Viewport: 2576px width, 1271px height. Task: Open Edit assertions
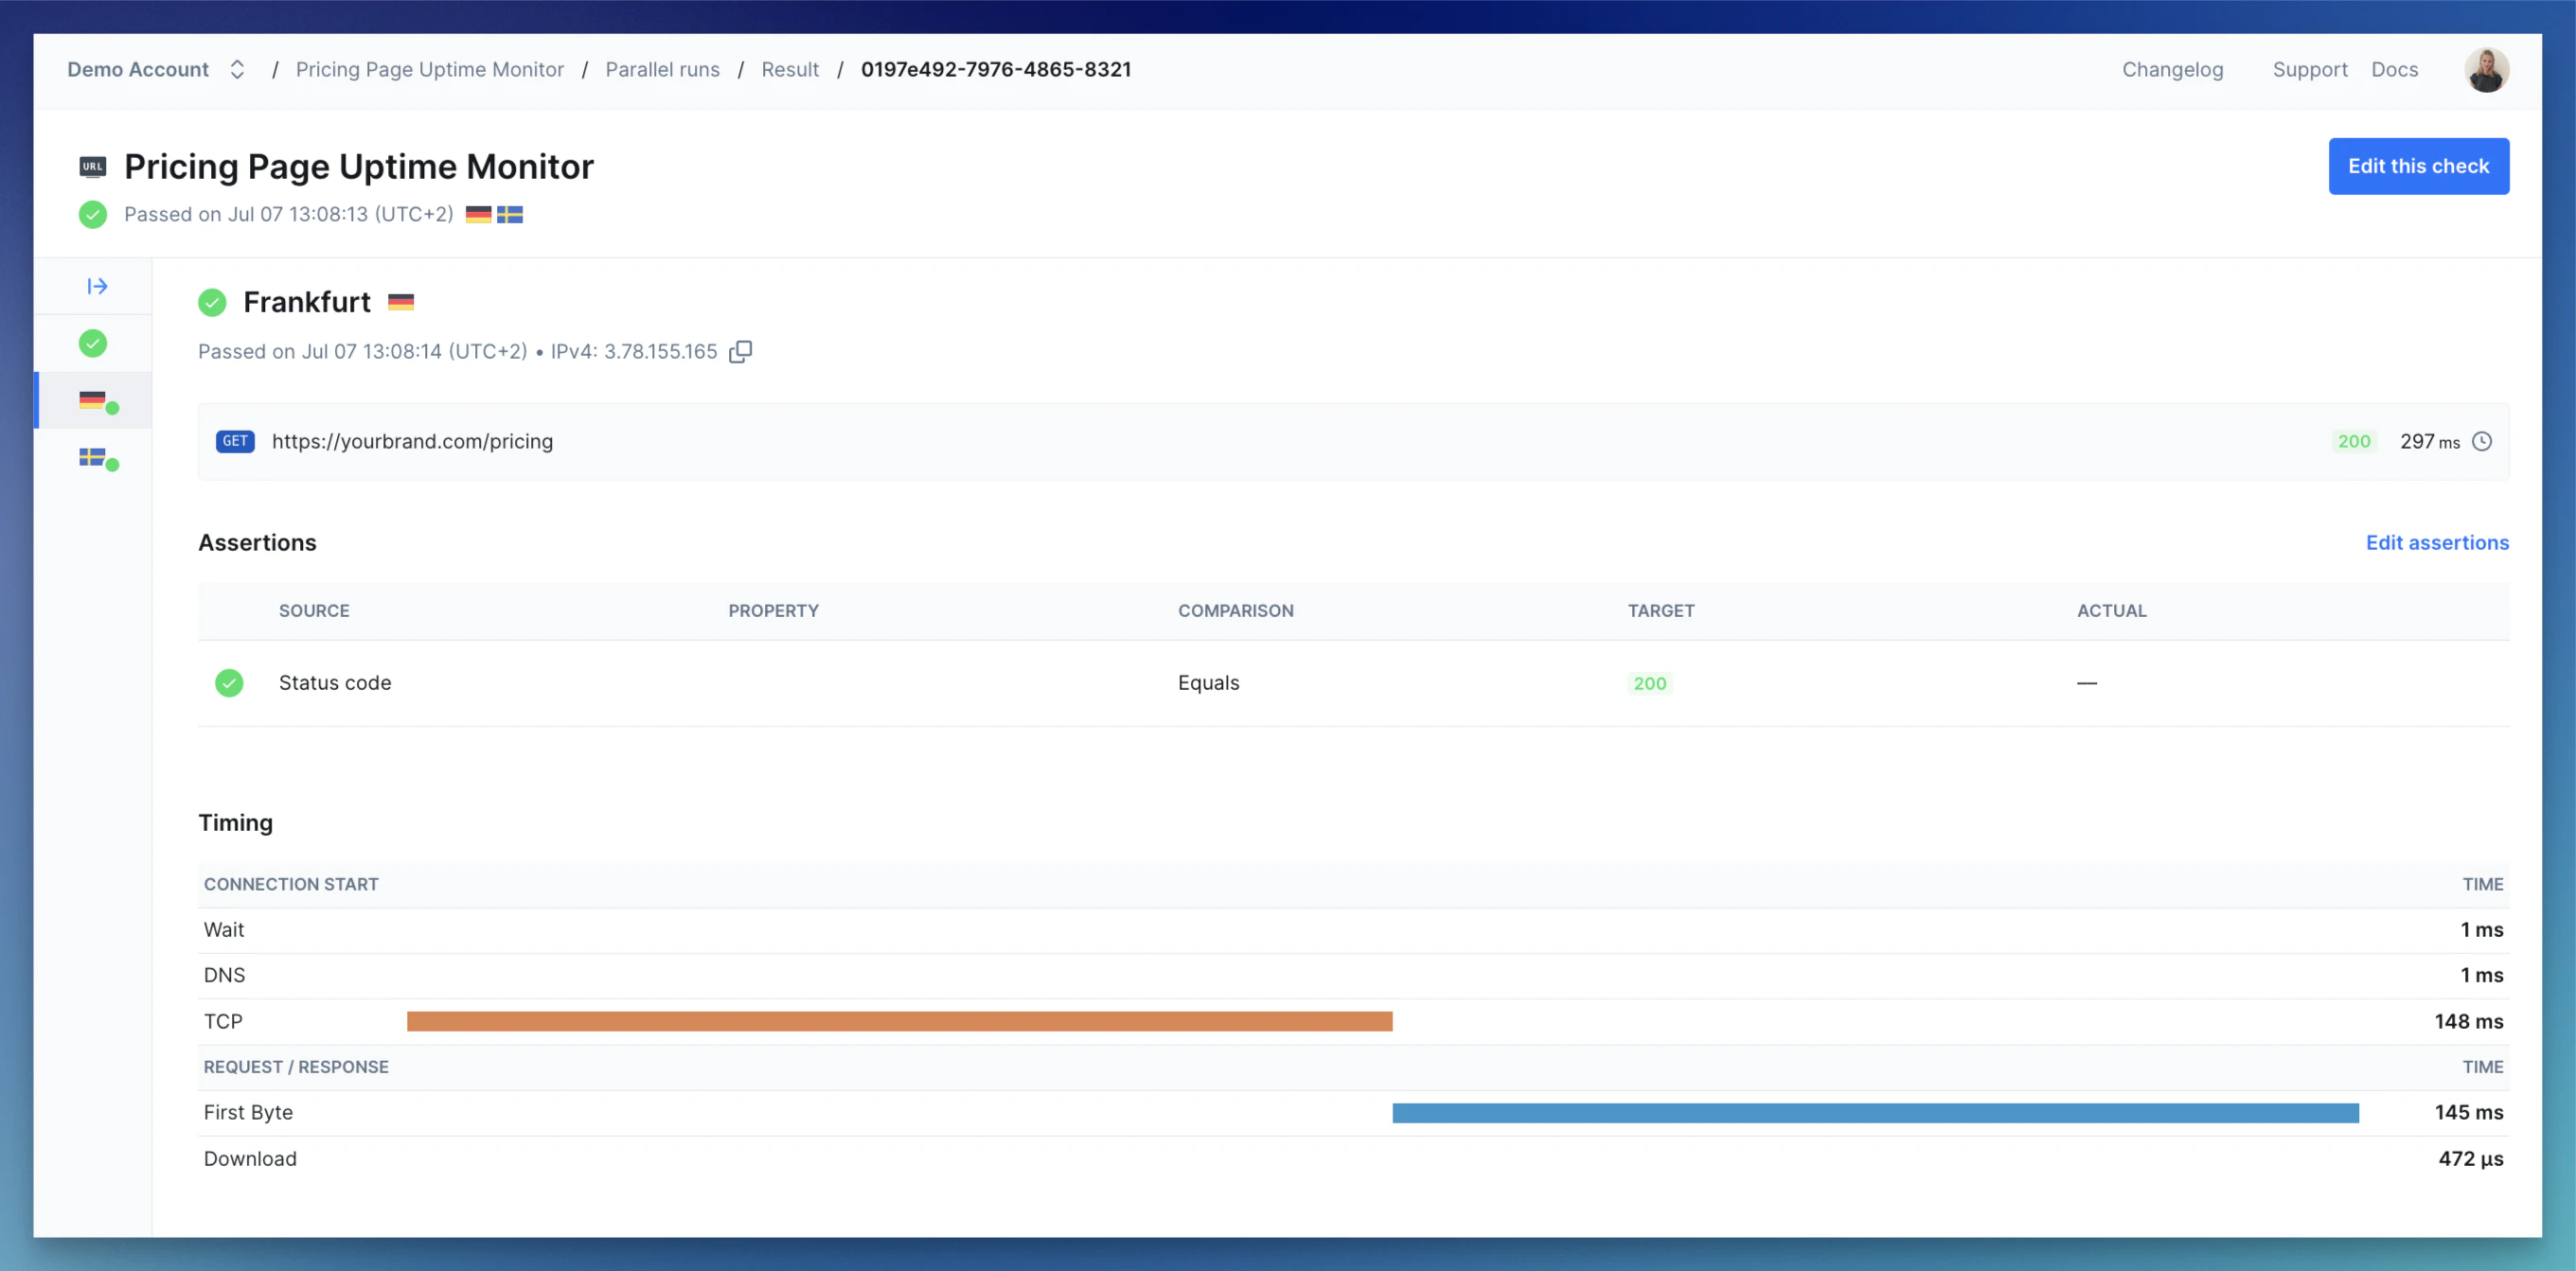click(2437, 542)
